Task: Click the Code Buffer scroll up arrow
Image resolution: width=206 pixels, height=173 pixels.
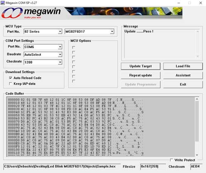Action: pos(197,99)
